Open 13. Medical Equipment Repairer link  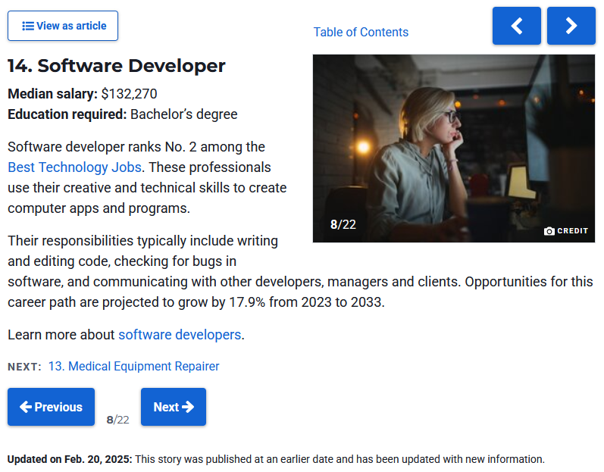coord(133,366)
